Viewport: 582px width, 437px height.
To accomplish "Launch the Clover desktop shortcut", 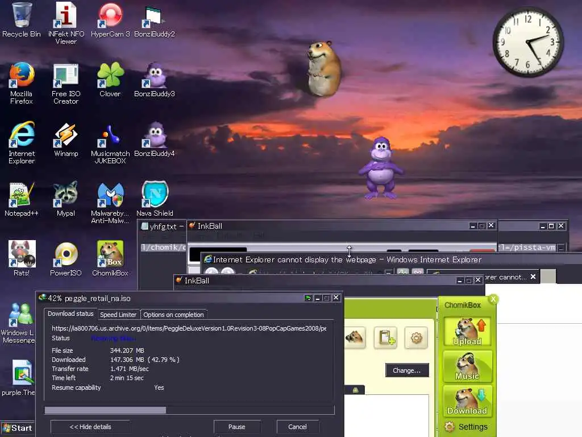I will tap(110, 80).
